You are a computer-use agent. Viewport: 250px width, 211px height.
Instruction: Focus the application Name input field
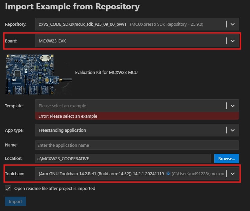pos(137,145)
